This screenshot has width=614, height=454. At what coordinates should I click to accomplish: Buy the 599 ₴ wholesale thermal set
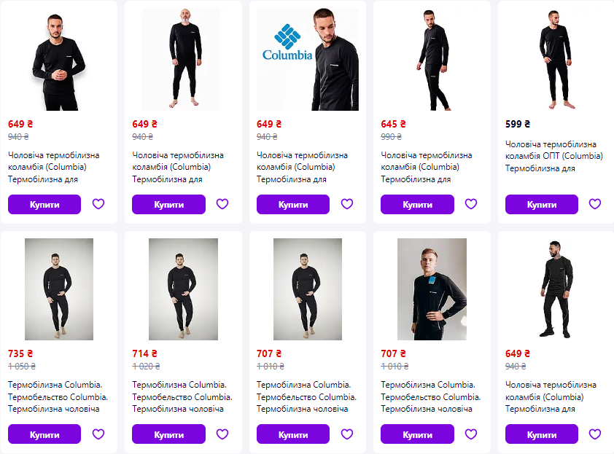tap(541, 205)
